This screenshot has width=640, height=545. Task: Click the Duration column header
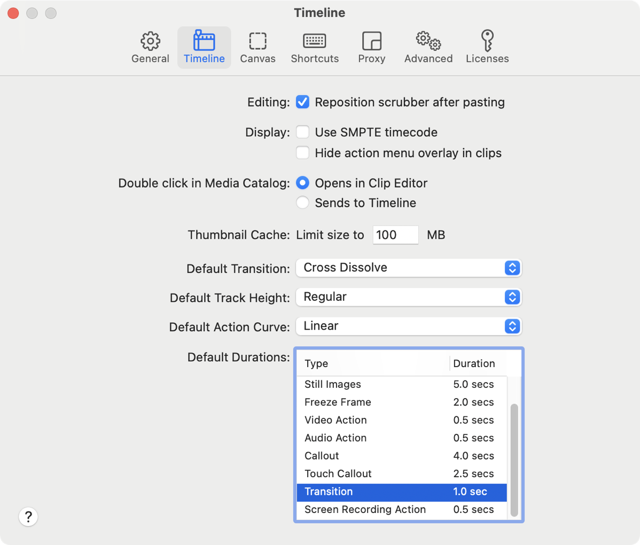pyautogui.click(x=474, y=364)
